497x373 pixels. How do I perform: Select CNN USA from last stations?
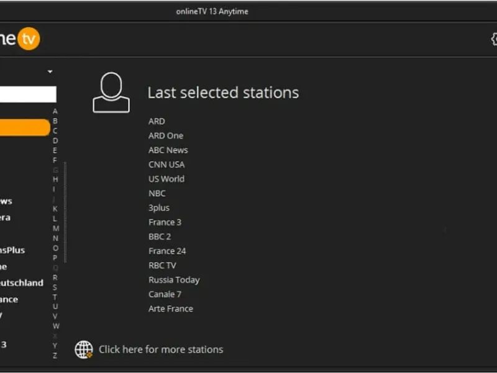pyautogui.click(x=166, y=164)
